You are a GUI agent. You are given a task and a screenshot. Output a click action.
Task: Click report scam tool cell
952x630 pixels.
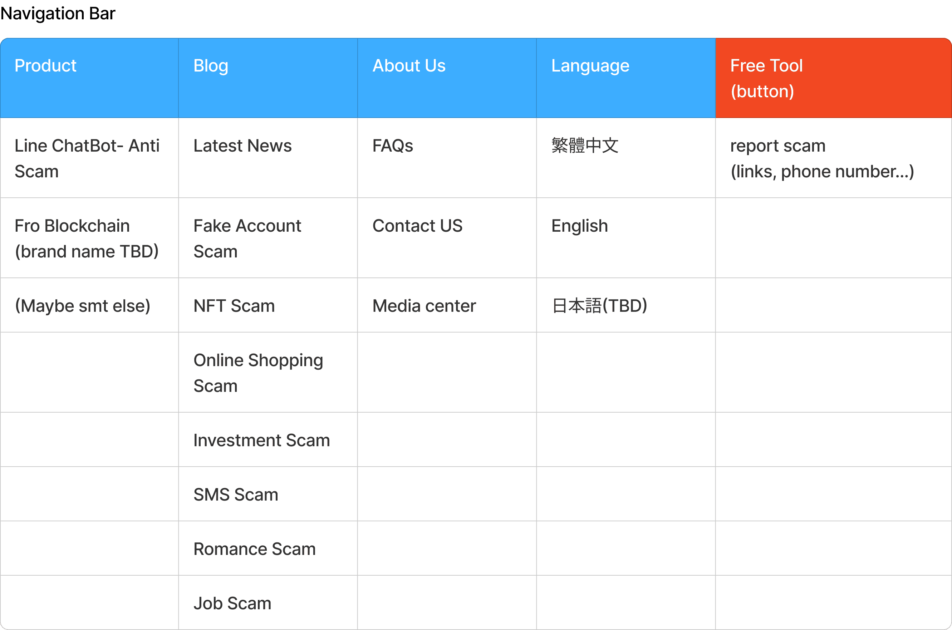[822, 158]
